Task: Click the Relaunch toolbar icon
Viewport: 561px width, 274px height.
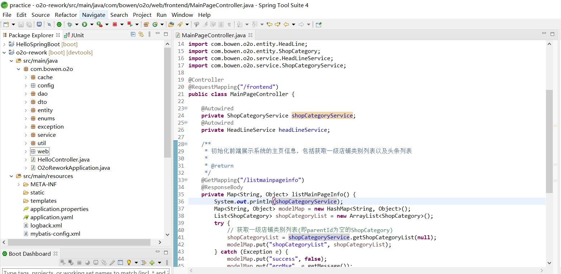Action: coord(130,24)
